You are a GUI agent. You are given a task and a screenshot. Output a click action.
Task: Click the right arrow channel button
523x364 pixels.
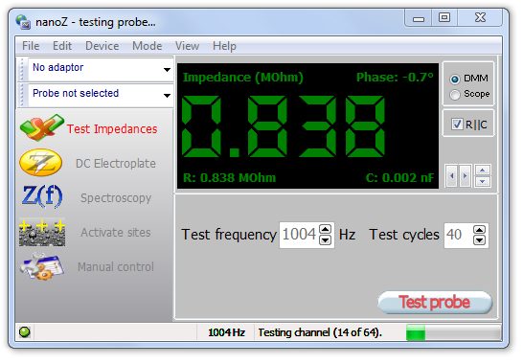coord(465,176)
